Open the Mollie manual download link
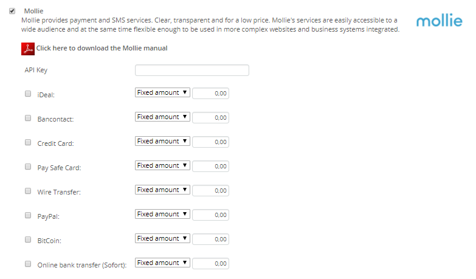This screenshot has height=279, width=476. [x=102, y=48]
